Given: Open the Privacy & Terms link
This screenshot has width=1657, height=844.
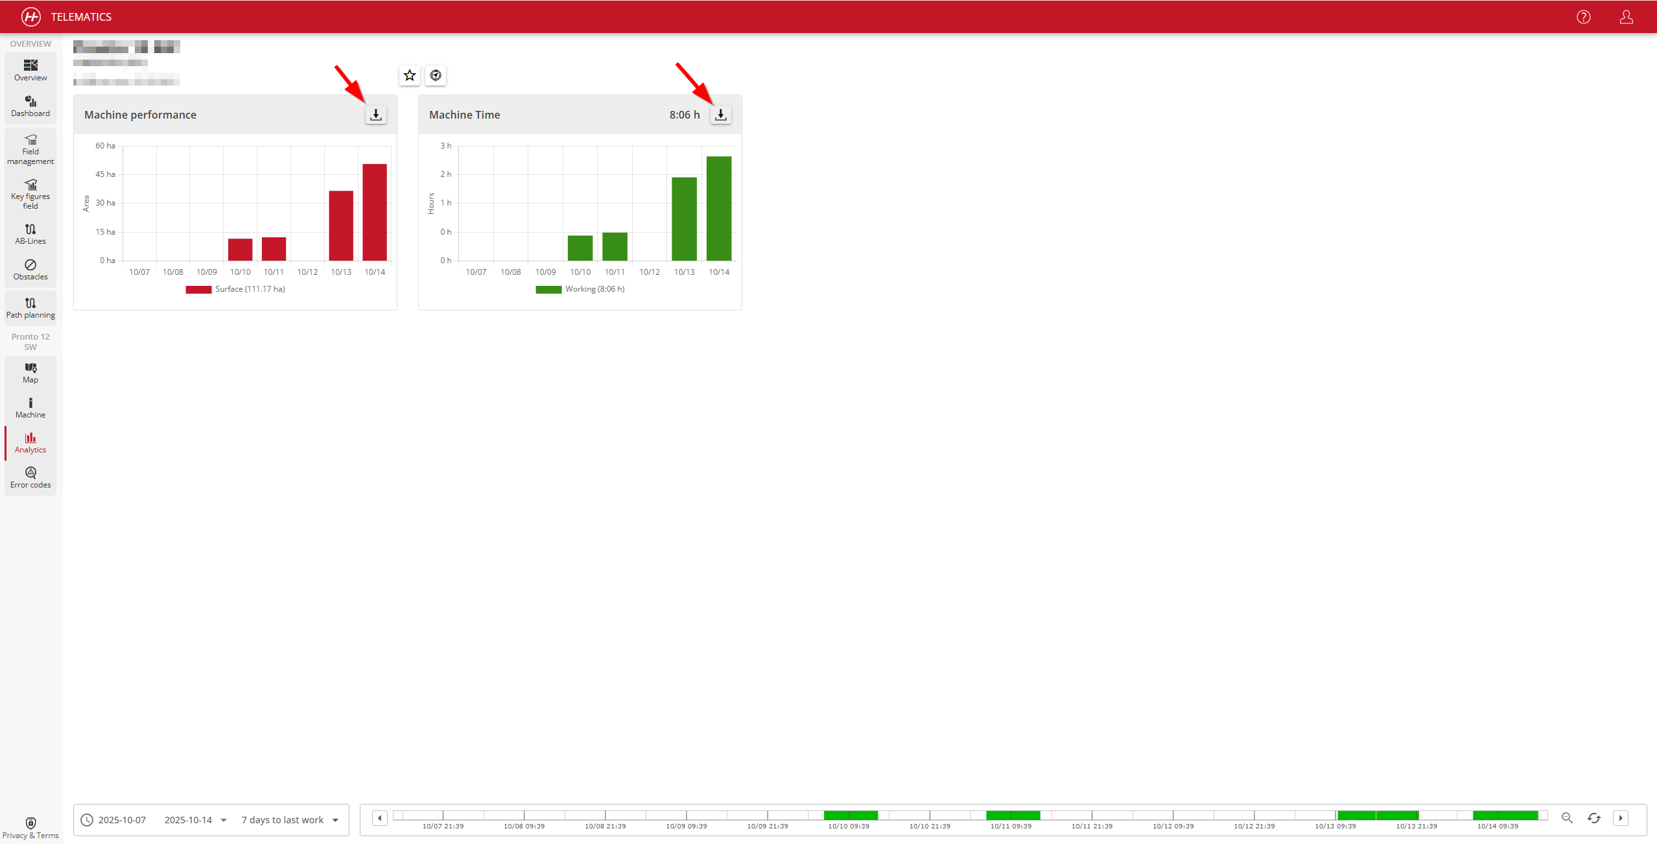Looking at the screenshot, I should (30, 828).
